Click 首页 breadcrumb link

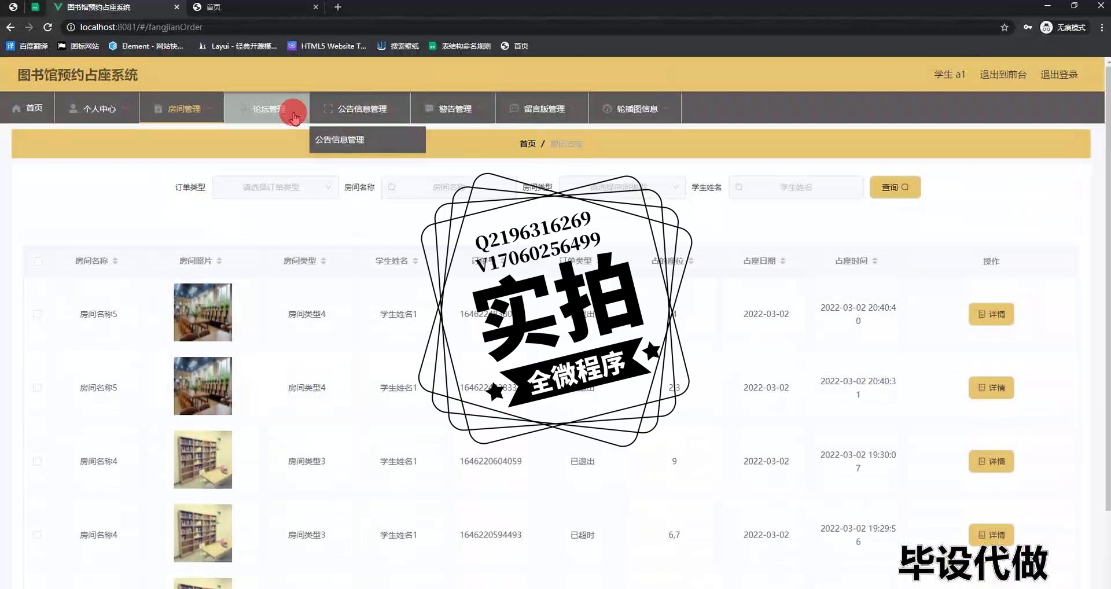pos(527,143)
